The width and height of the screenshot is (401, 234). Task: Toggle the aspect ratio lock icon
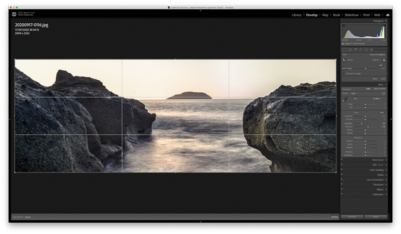(384, 60)
